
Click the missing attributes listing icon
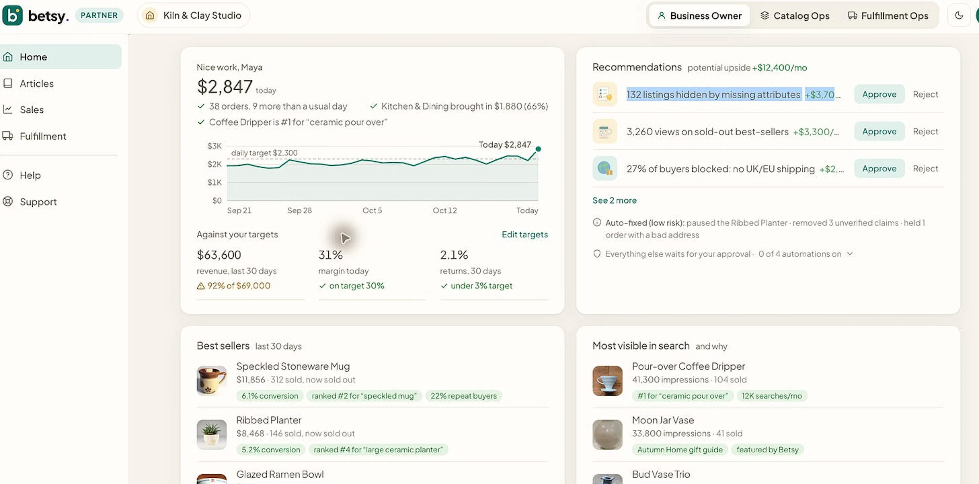coord(605,94)
